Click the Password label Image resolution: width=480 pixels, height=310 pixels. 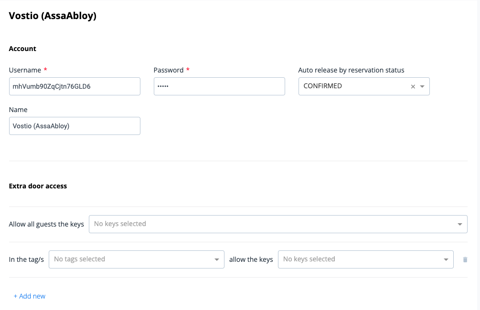click(x=169, y=70)
